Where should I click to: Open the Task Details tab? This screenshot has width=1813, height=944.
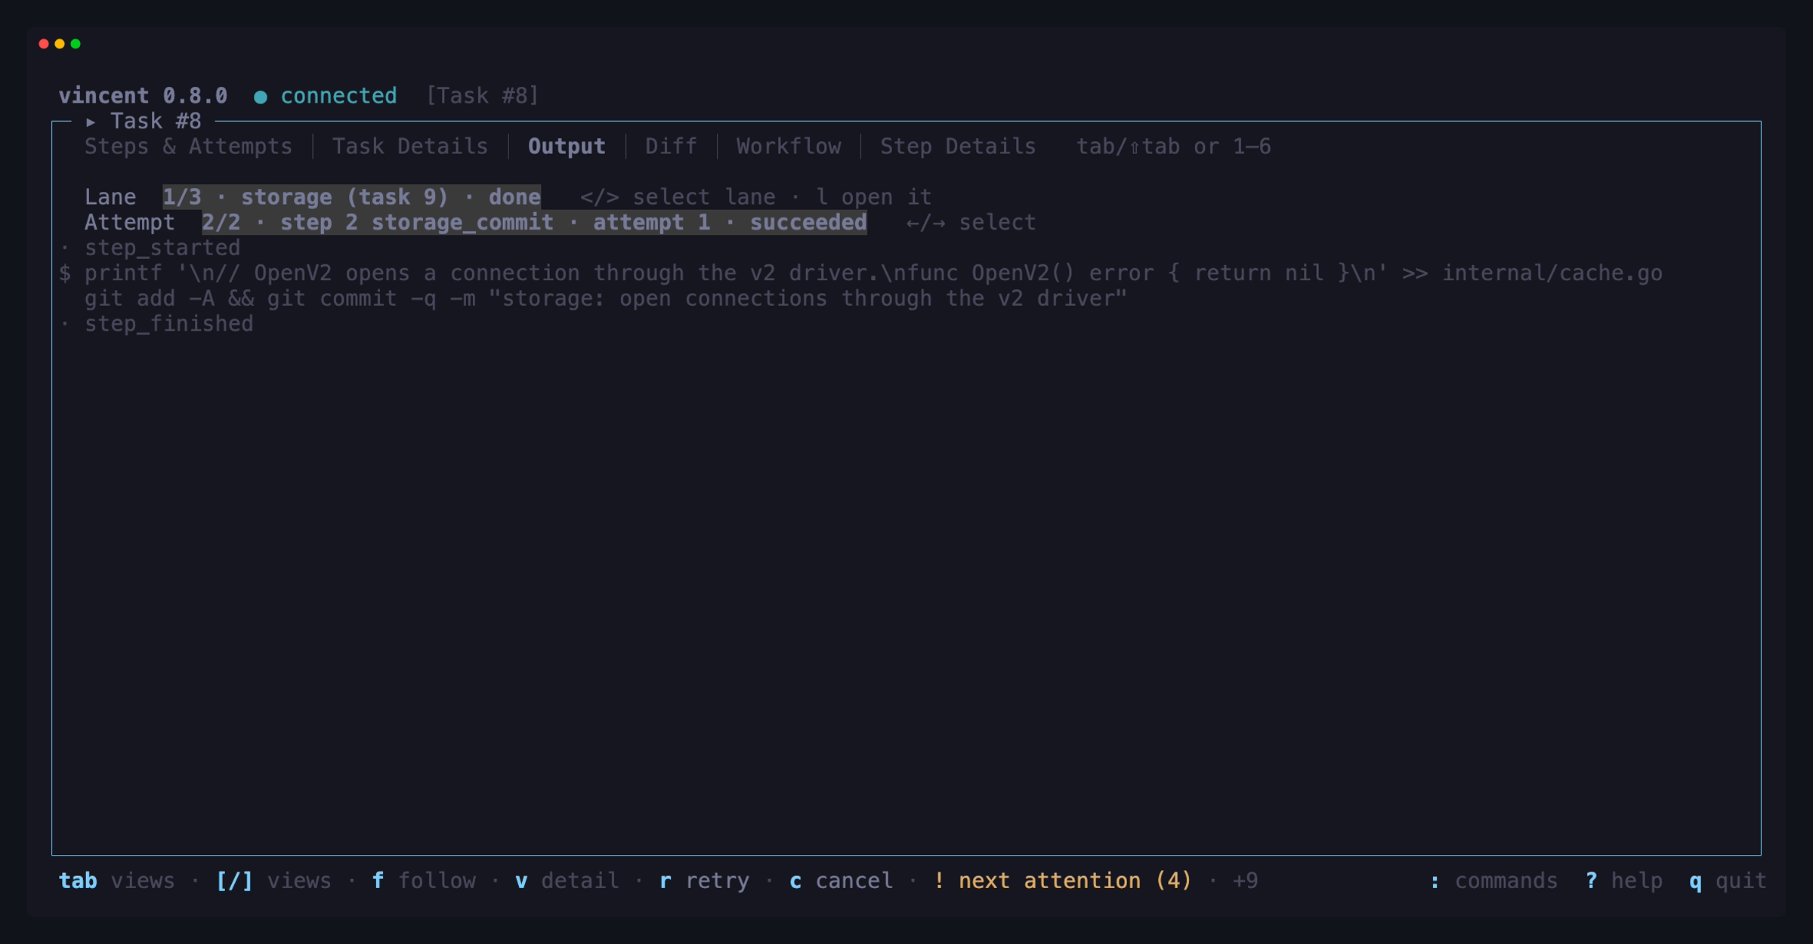click(410, 147)
